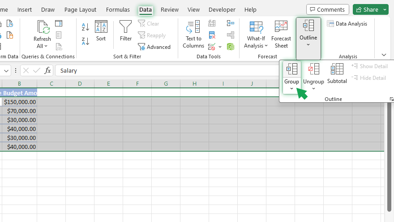This screenshot has height=222, width=394.
Task: Open the Formulas tab
Action: point(118,9)
